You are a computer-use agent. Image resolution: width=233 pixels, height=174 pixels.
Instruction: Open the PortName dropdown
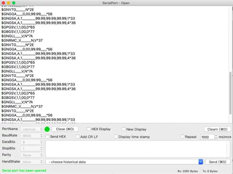(x=32, y=129)
